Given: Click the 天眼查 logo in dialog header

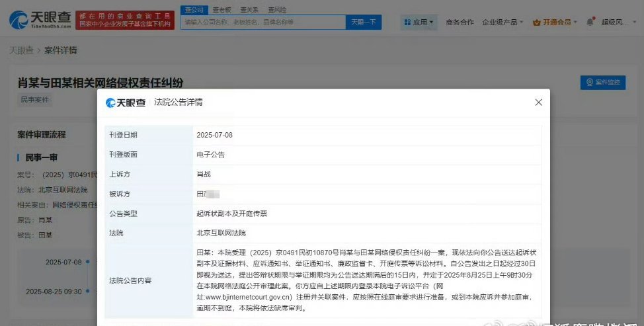Looking at the screenshot, I should click(126, 102).
